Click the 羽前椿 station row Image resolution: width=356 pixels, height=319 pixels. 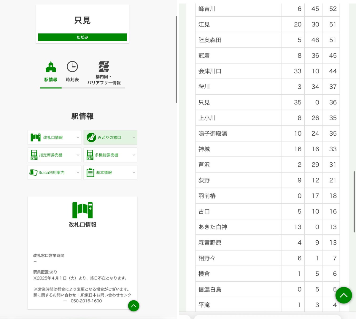tap(268, 196)
